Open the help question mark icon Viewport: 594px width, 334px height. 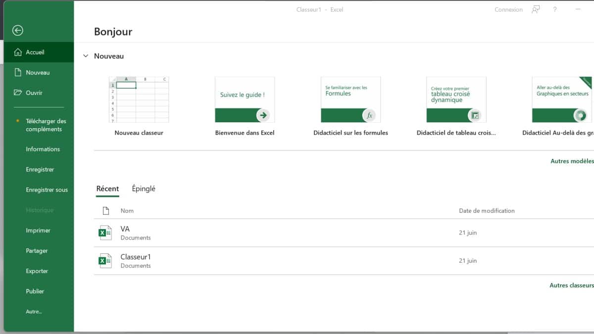click(x=555, y=9)
